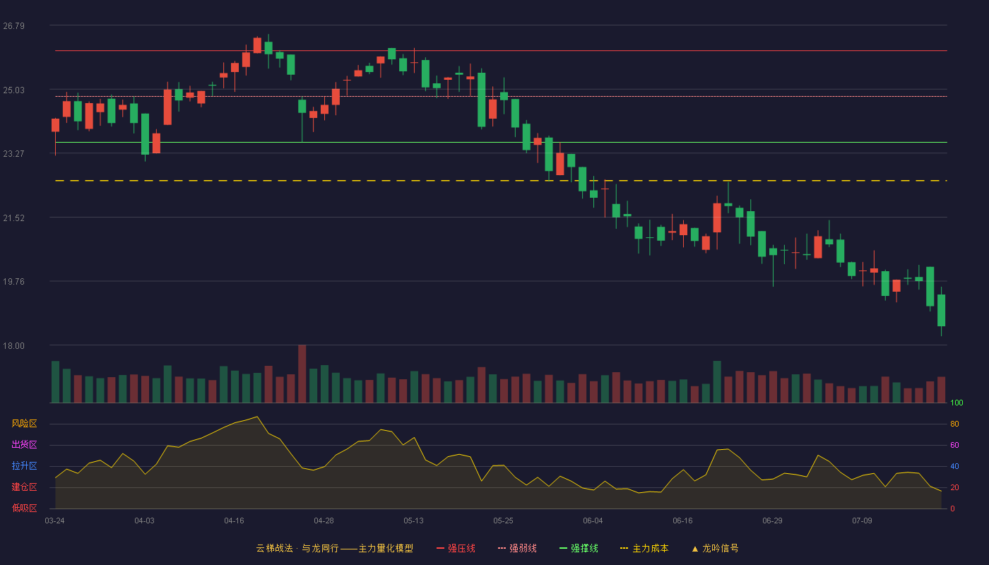
Task: Click the 主力成本 dashed legend marker
Action: tap(624, 548)
